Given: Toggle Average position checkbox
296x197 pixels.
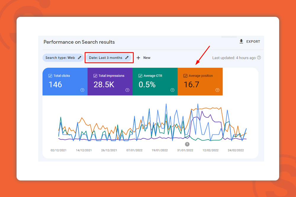Looking at the screenshot, I should coord(185,76).
